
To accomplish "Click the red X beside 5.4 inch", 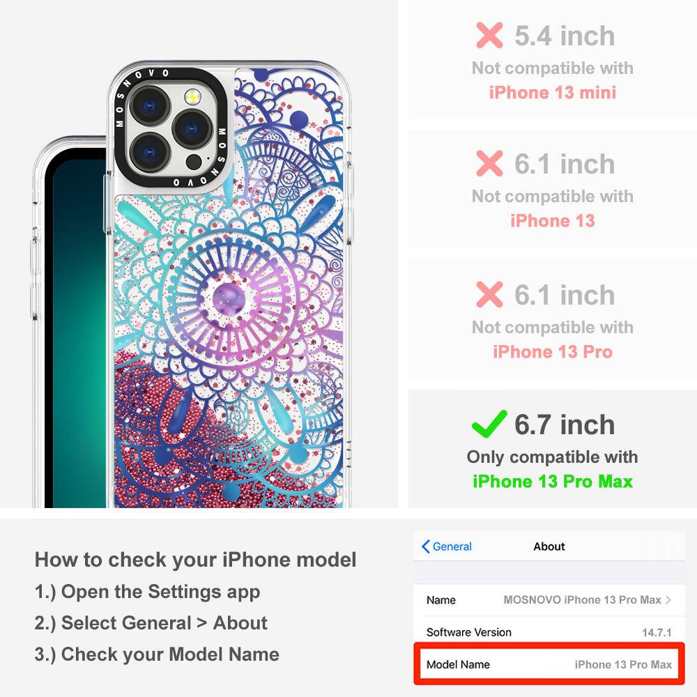I will [x=489, y=35].
